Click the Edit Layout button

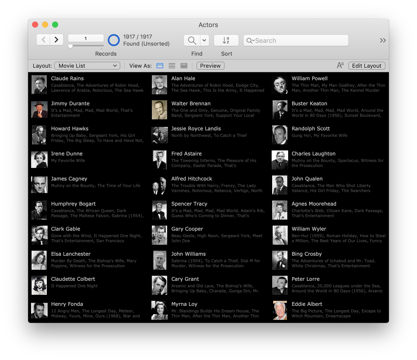click(x=367, y=66)
